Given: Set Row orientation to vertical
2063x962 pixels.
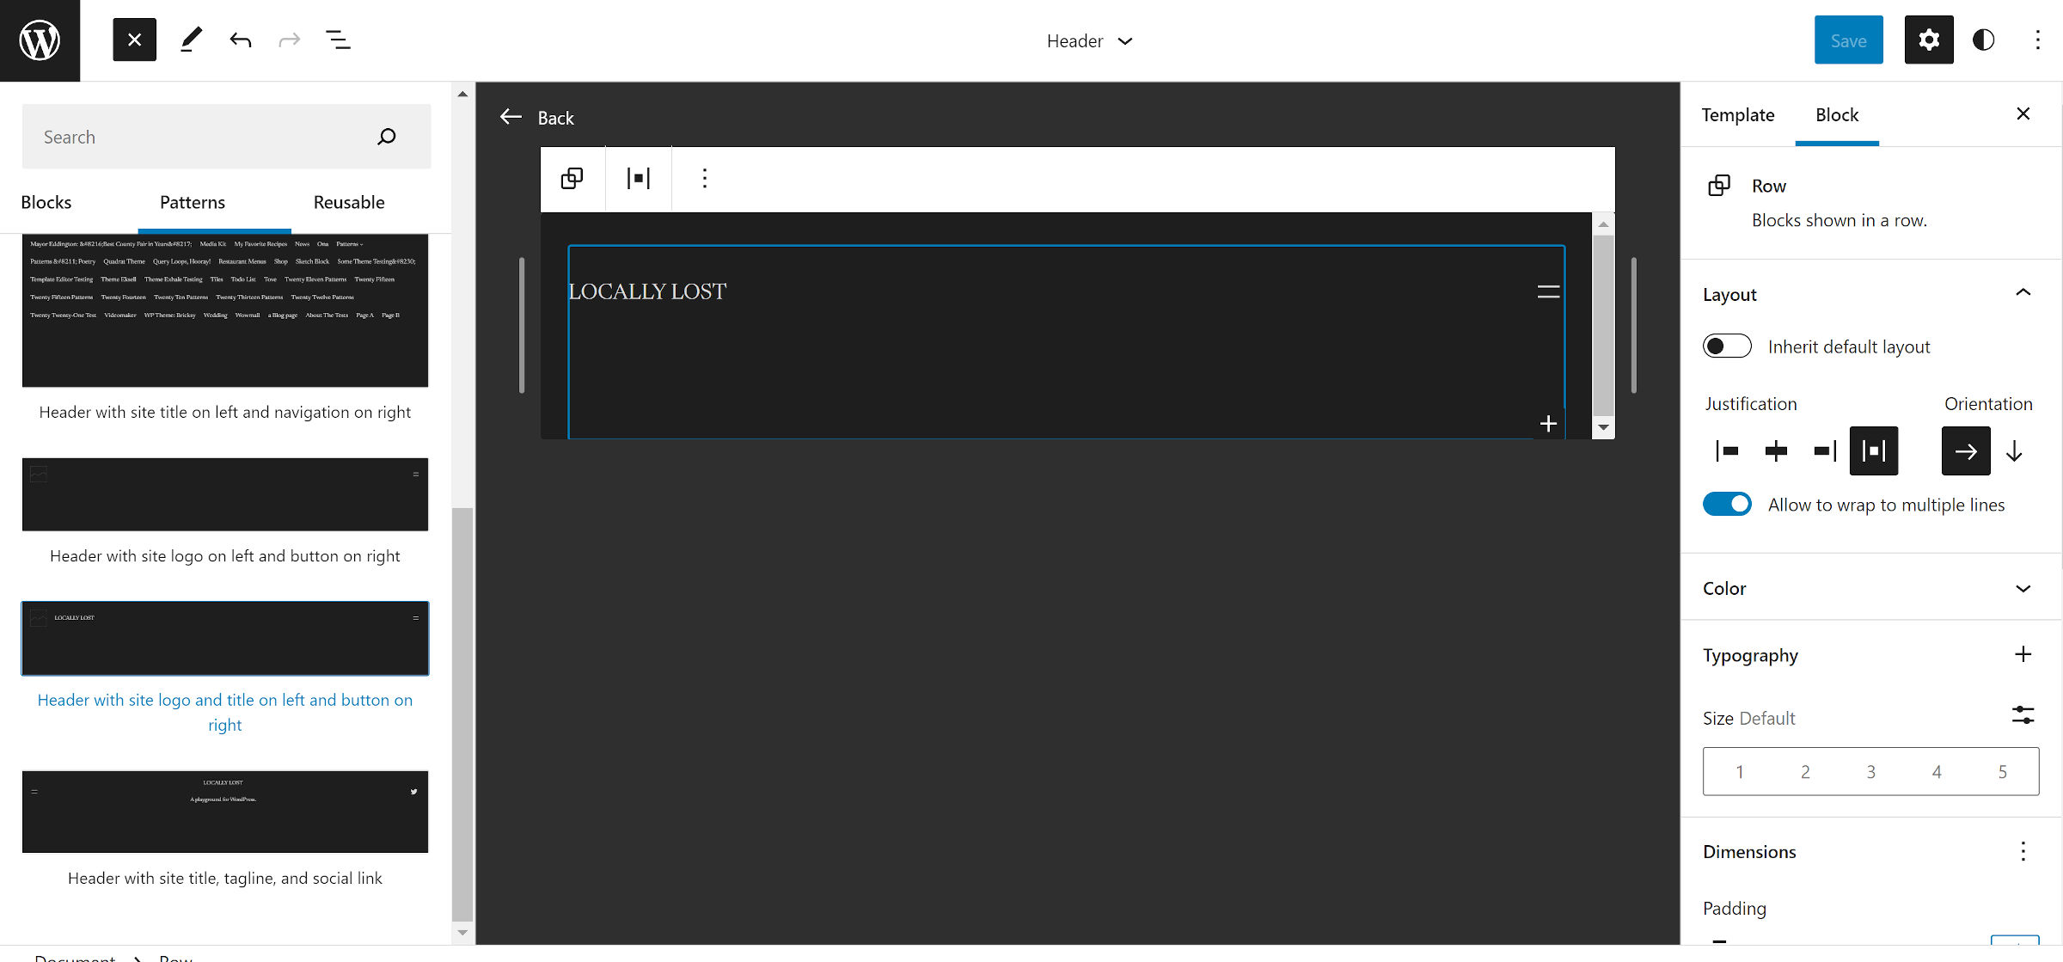Looking at the screenshot, I should coord(2014,450).
